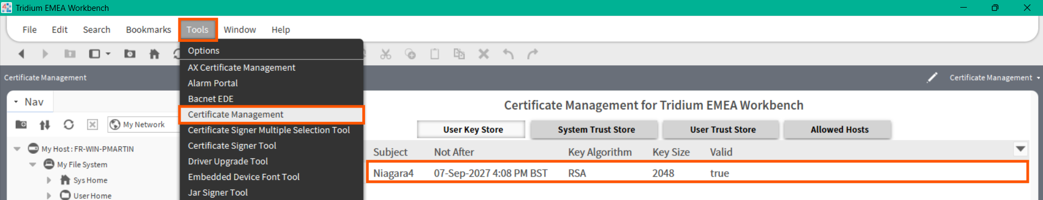Click the pencil edit icon in location bar
1043x200 pixels.
pos(933,78)
